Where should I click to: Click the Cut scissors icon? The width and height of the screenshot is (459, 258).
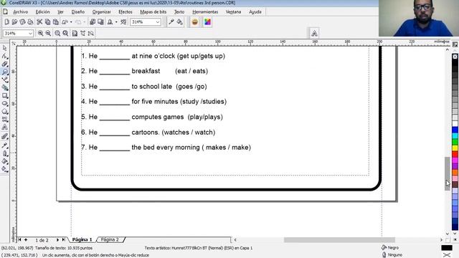pos(39,22)
